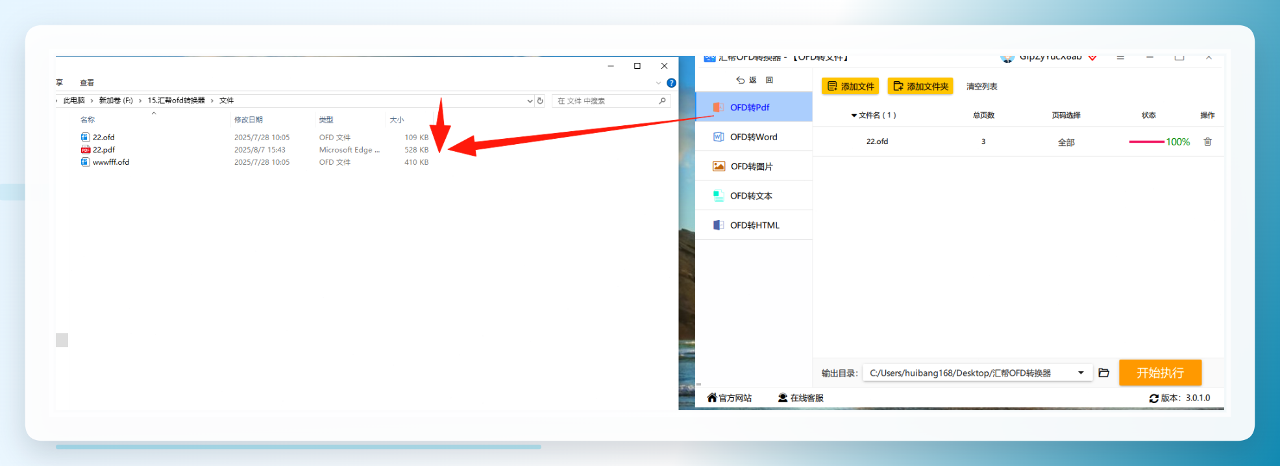Click the 版本: 3.0.1.0 version text

point(1185,398)
